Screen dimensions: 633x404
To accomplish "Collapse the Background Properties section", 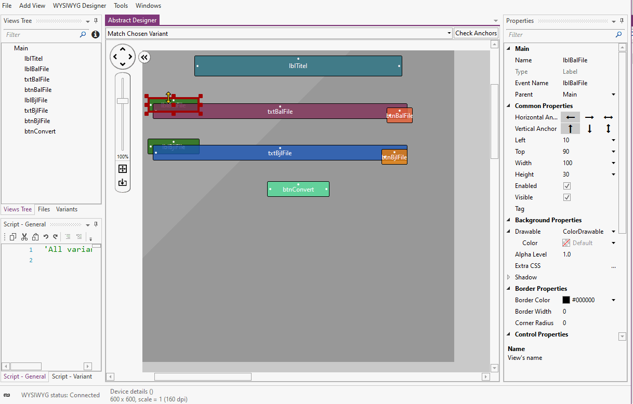I will [509, 220].
